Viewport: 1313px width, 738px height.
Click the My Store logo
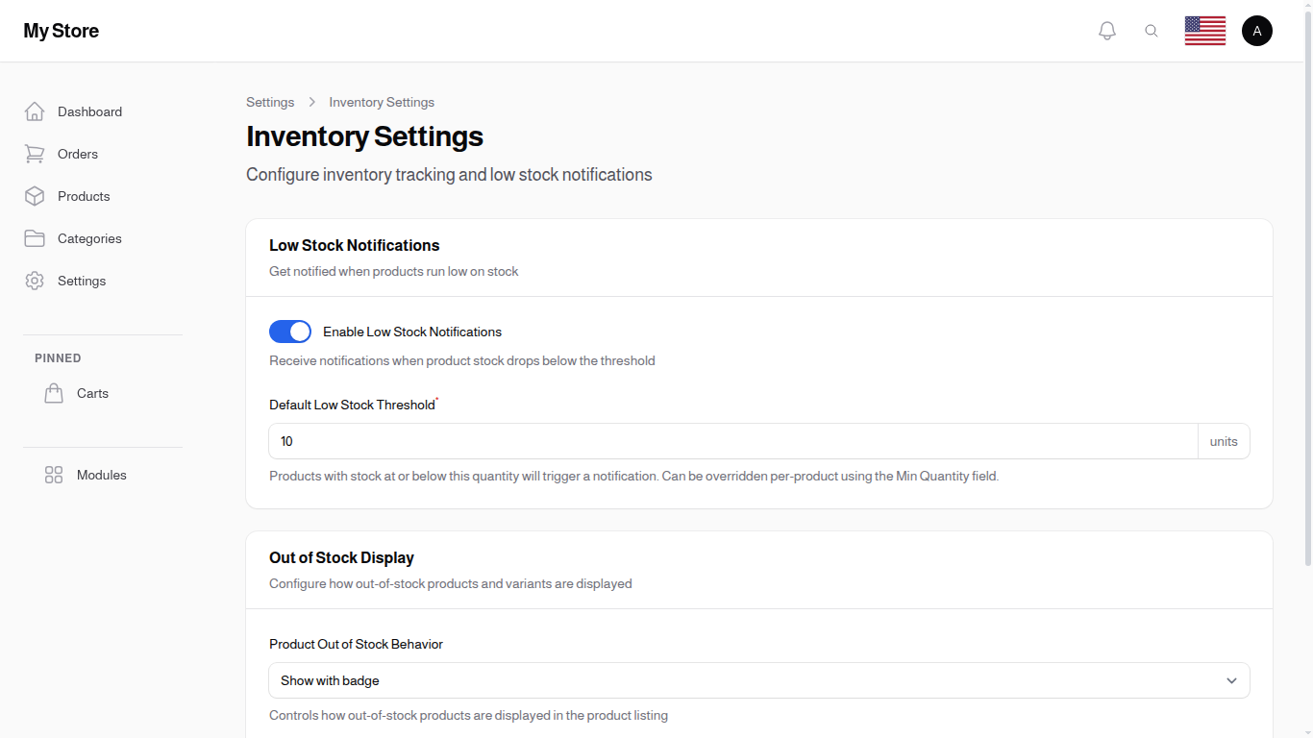point(61,30)
